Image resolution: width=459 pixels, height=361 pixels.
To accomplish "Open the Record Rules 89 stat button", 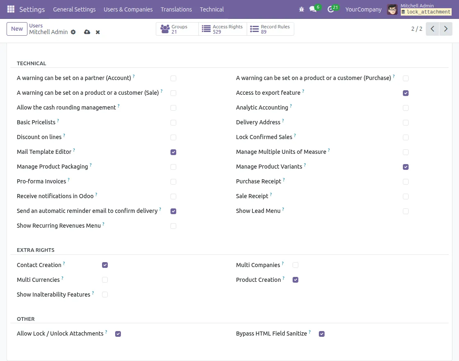I will [x=270, y=29].
